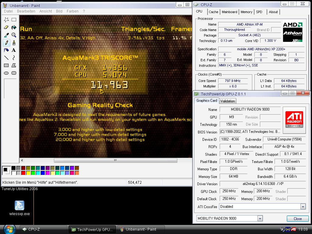Choose the brown swatch in the palette
The height and width of the screenshot is (234, 312).
pyautogui.click(x=77, y=168)
